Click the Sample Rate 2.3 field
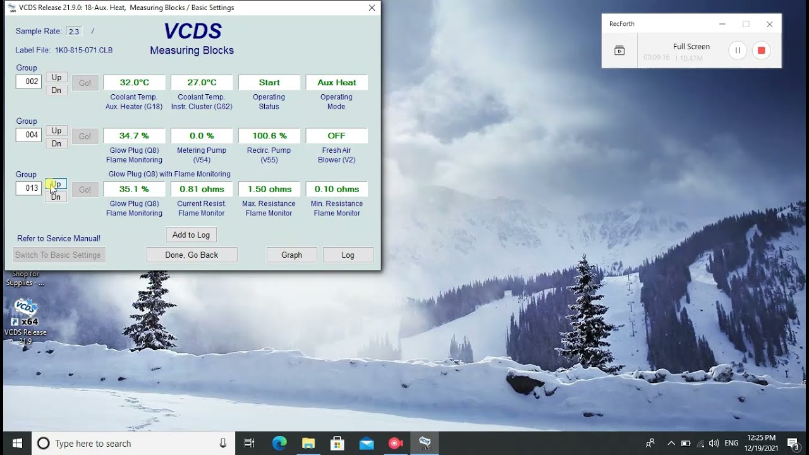 click(74, 31)
